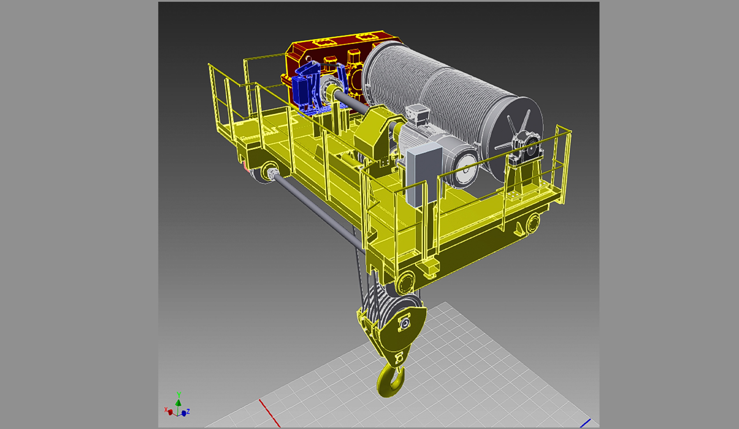Click the green Y axis arrow on triad

178,403
